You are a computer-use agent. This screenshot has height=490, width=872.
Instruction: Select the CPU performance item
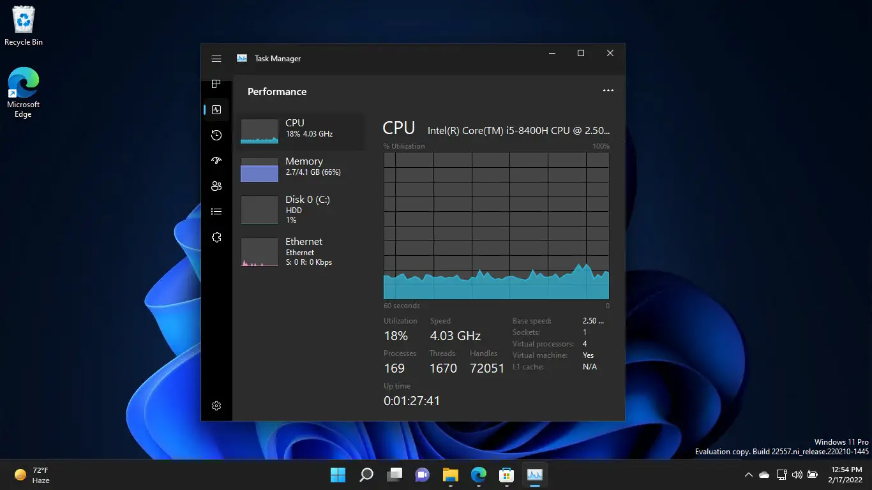pos(300,131)
